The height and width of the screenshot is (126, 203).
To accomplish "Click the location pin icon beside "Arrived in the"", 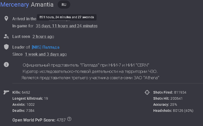I will 6,18.
